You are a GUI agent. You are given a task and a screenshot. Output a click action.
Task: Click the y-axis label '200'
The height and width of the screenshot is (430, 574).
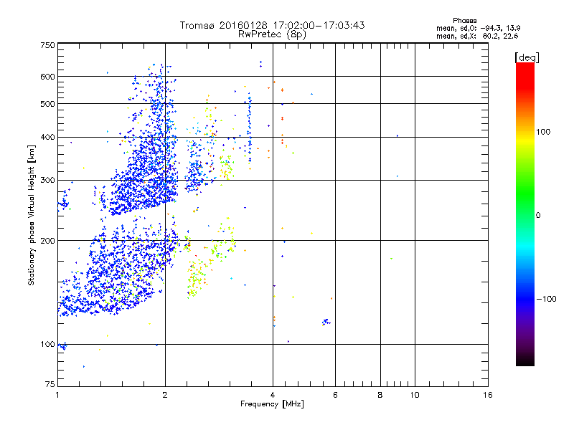pos(48,241)
